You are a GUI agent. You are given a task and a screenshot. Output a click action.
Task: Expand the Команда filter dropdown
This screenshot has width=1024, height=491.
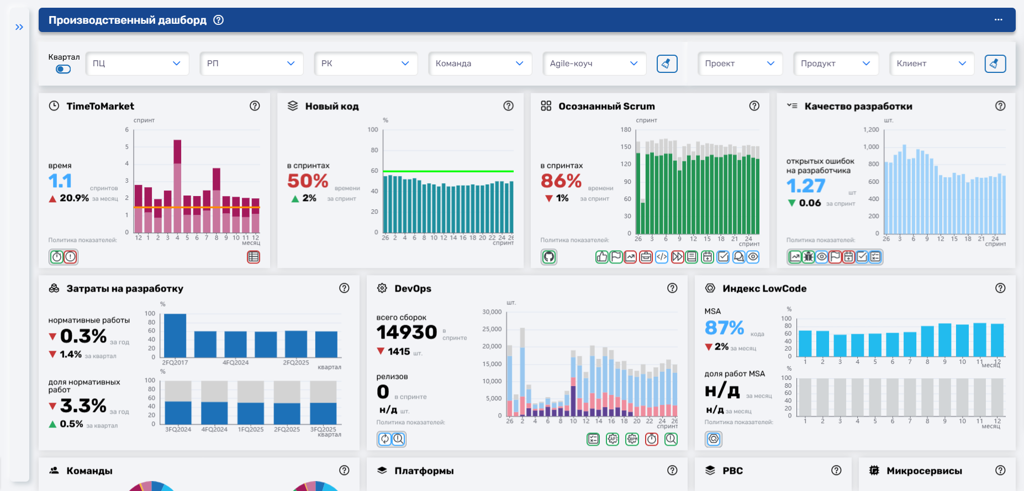479,64
